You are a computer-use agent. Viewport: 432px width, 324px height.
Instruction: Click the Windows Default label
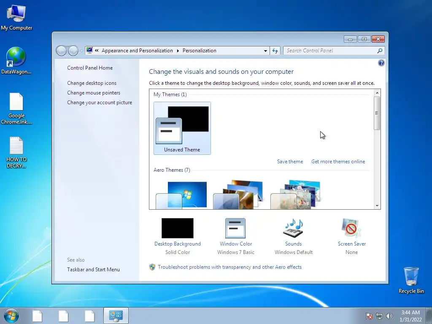[294, 252]
